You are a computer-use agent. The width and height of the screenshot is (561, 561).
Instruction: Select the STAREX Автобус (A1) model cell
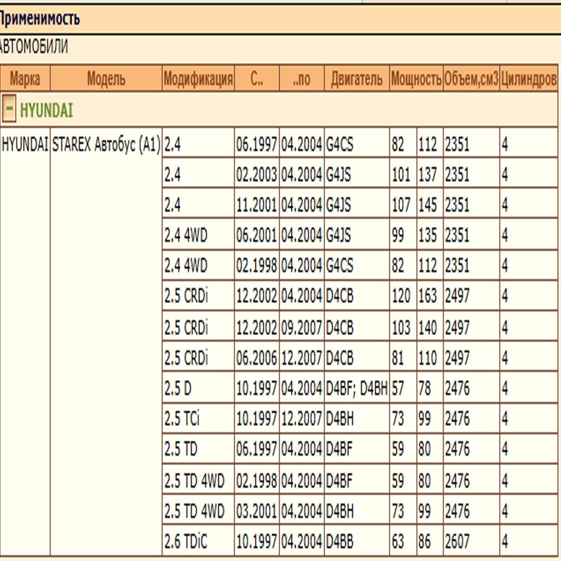[x=106, y=144]
